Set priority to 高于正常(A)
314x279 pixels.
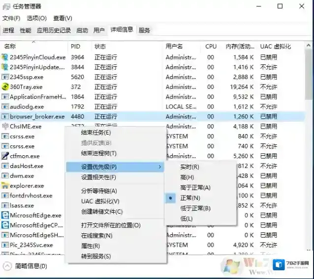pos(195,188)
